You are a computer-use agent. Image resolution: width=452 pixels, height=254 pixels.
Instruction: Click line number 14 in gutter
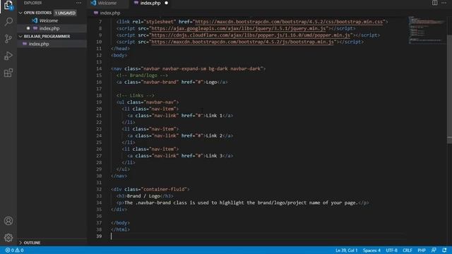tap(99, 68)
